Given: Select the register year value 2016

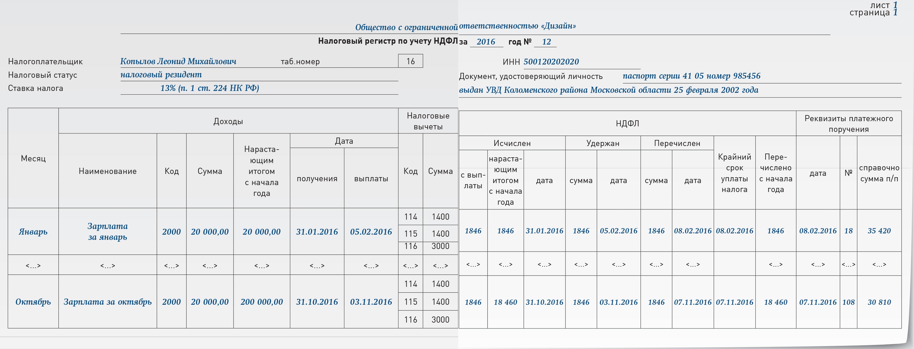Looking at the screenshot, I should [486, 41].
